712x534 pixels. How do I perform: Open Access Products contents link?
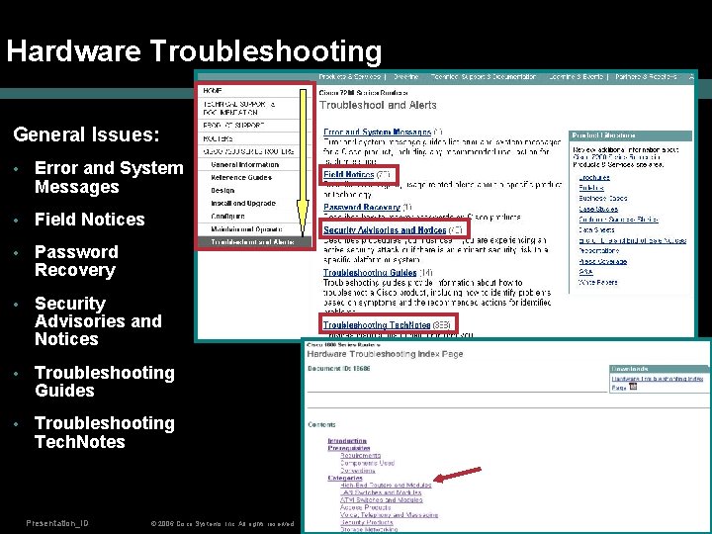tap(366, 507)
